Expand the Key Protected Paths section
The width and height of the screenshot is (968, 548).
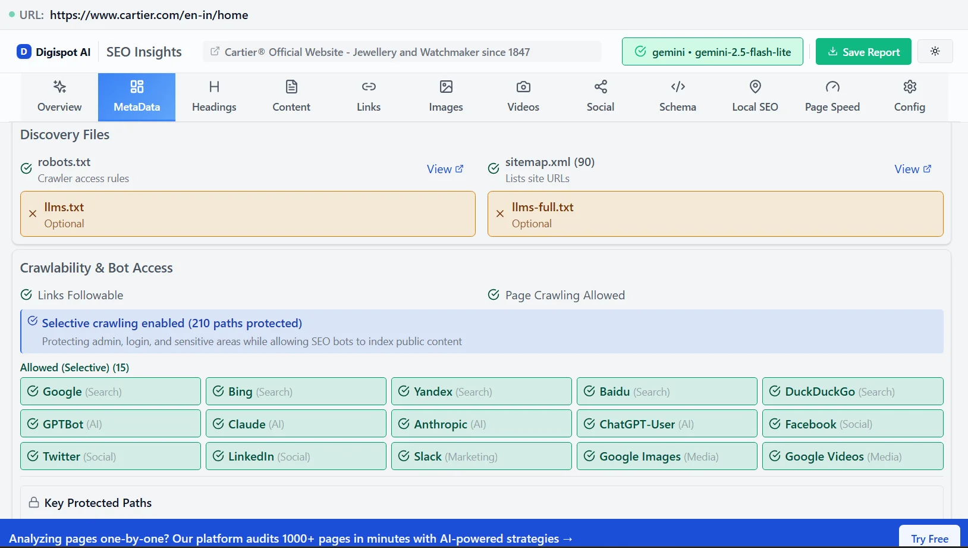[x=98, y=503]
